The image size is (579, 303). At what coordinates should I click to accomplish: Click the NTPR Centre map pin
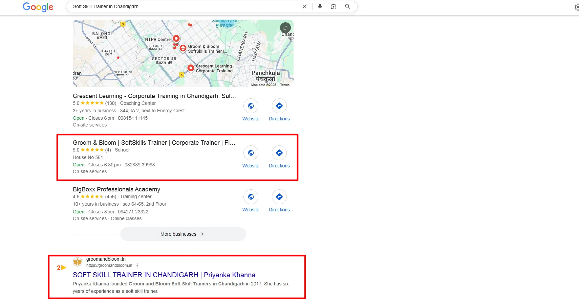[x=176, y=39]
